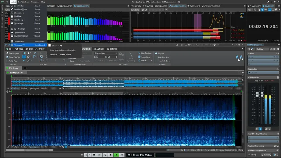Click the Record button in transport bar
The image size is (281, 158).
[122, 154]
